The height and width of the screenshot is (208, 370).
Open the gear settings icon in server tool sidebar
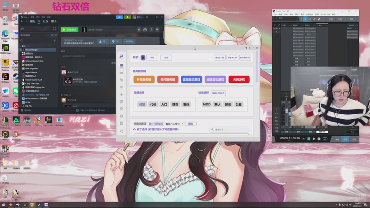tap(121, 116)
